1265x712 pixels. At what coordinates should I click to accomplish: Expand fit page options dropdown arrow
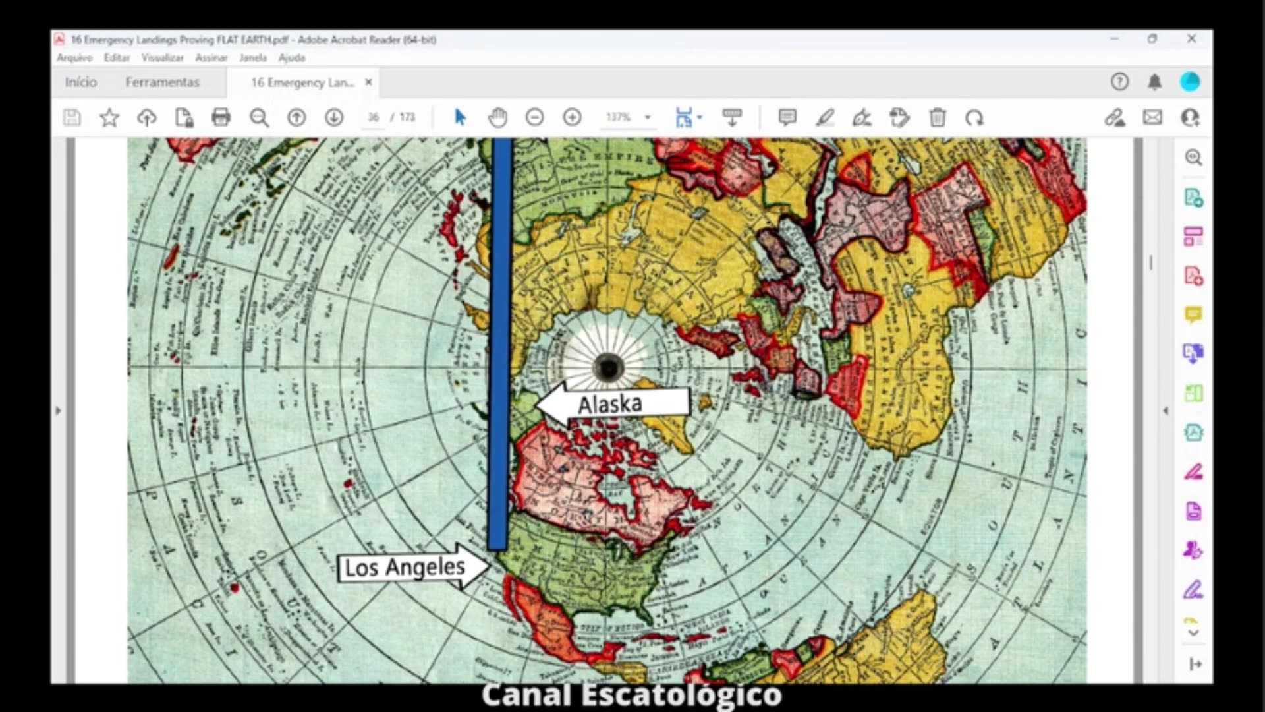[x=700, y=117]
